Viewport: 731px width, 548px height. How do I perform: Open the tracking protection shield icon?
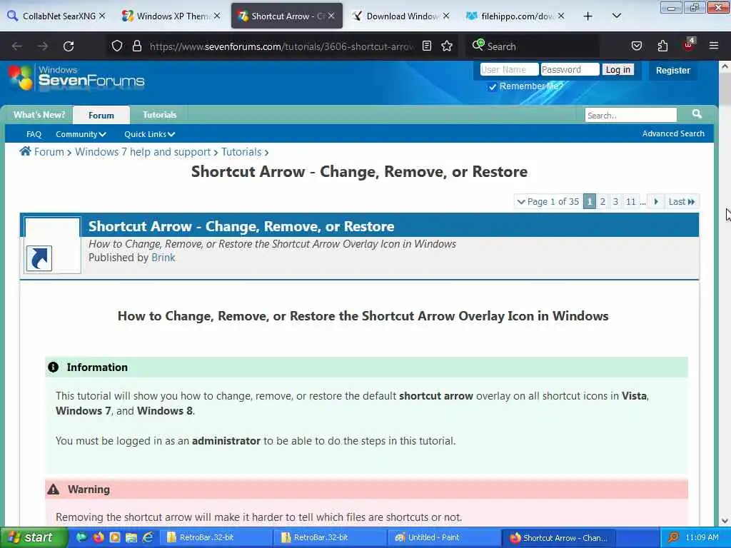(117, 46)
